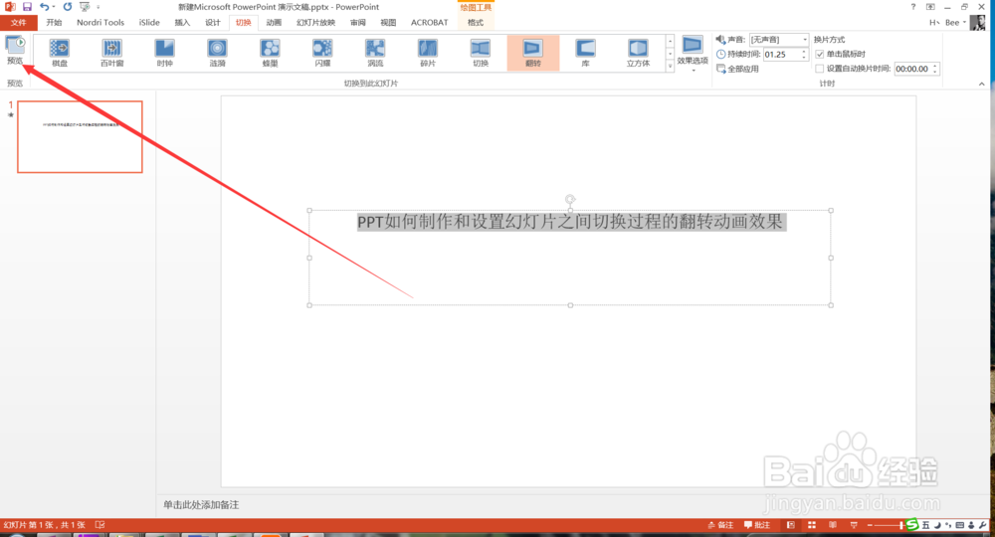Select the highlighted 翻转 flip transition
Screen dimensions: 995x537
pyautogui.click(x=533, y=52)
